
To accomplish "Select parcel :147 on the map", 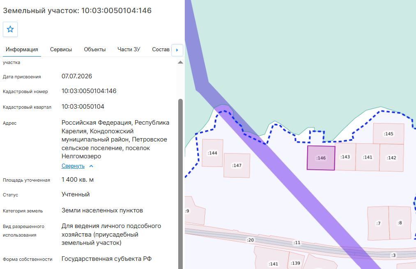I will (x=237, y=165).
